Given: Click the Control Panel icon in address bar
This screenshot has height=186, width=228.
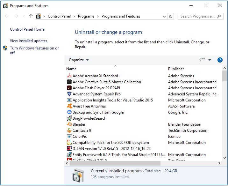Looking at the screenshot, I should tap(39, 16).
